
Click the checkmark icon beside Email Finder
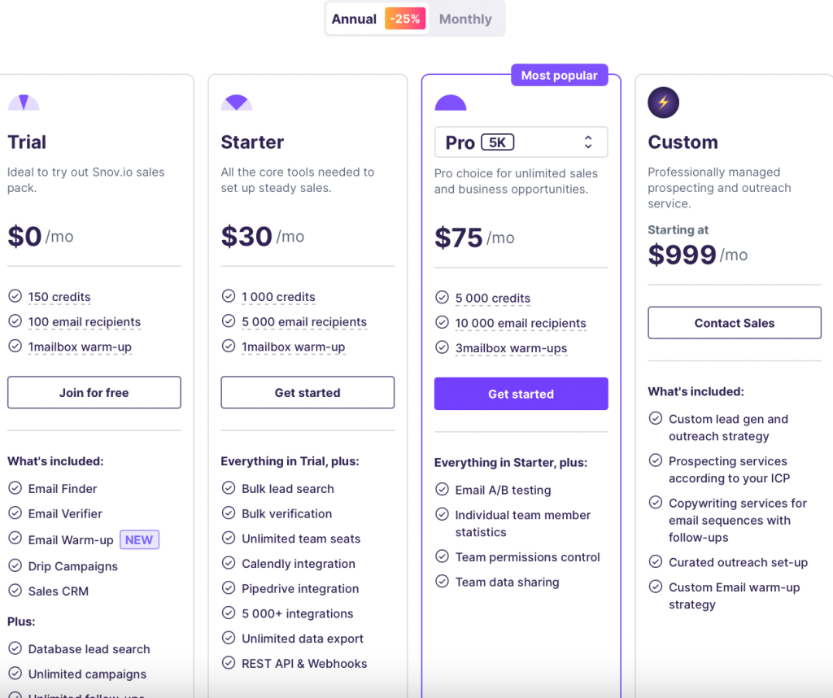(14, 488)
